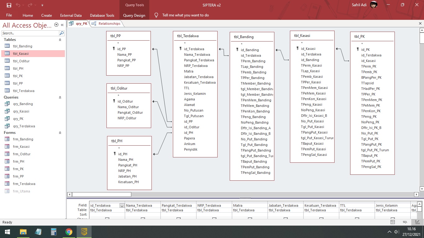Select the tbl_Banding table icon
This screenshot has width=424, height=238.
[7, 46]
